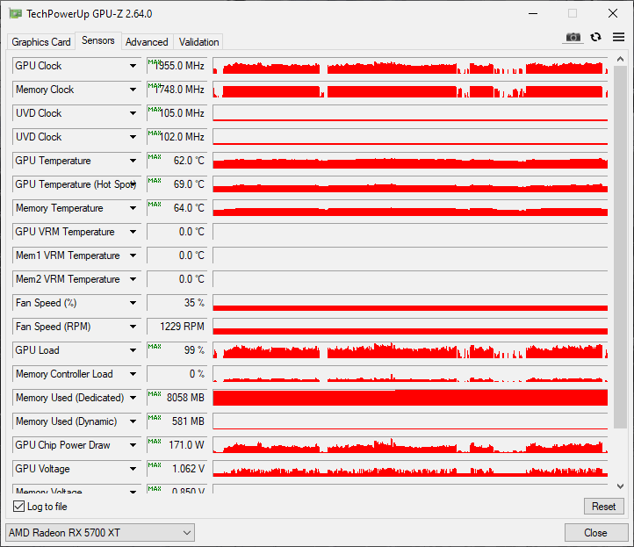Toggle the Log to file checkbox
Screen dimensions: 634x547
click(x=19, y=506)
